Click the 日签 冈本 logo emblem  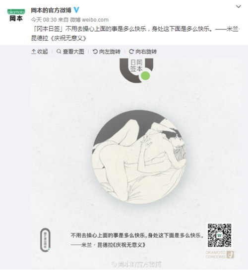136,70
